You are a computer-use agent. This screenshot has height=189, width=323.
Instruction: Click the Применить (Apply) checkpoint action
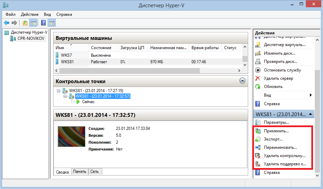[x=276, y=131]
